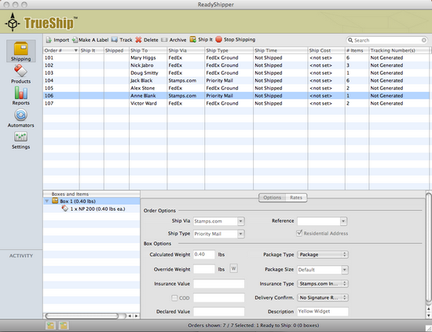
Task: Click the ACTIVITY sidebar label
Action: pos(21,256)
